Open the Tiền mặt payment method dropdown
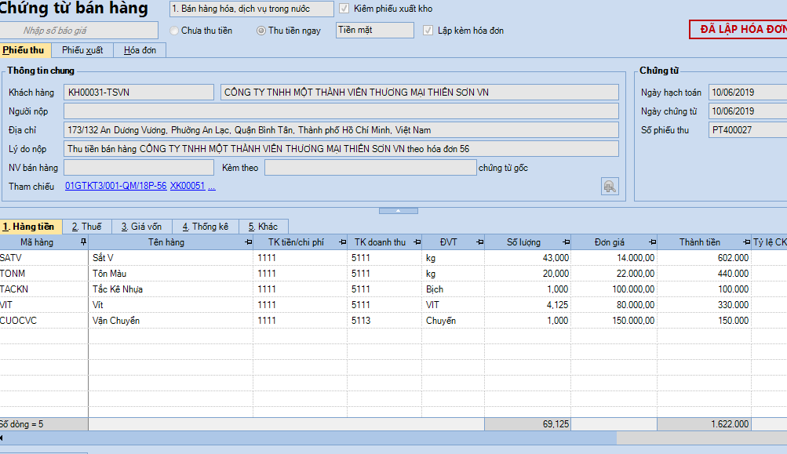Viewport: 787px width, 454px height. [x=374, y=30]
